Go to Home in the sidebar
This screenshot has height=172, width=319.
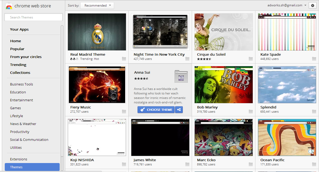click(x=16, y=41)
